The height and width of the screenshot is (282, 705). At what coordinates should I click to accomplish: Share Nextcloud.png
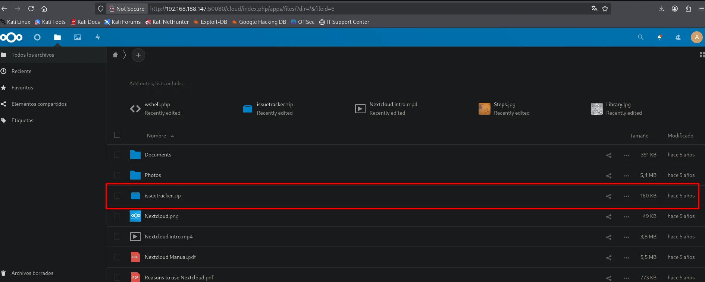(x=609, y=216)
